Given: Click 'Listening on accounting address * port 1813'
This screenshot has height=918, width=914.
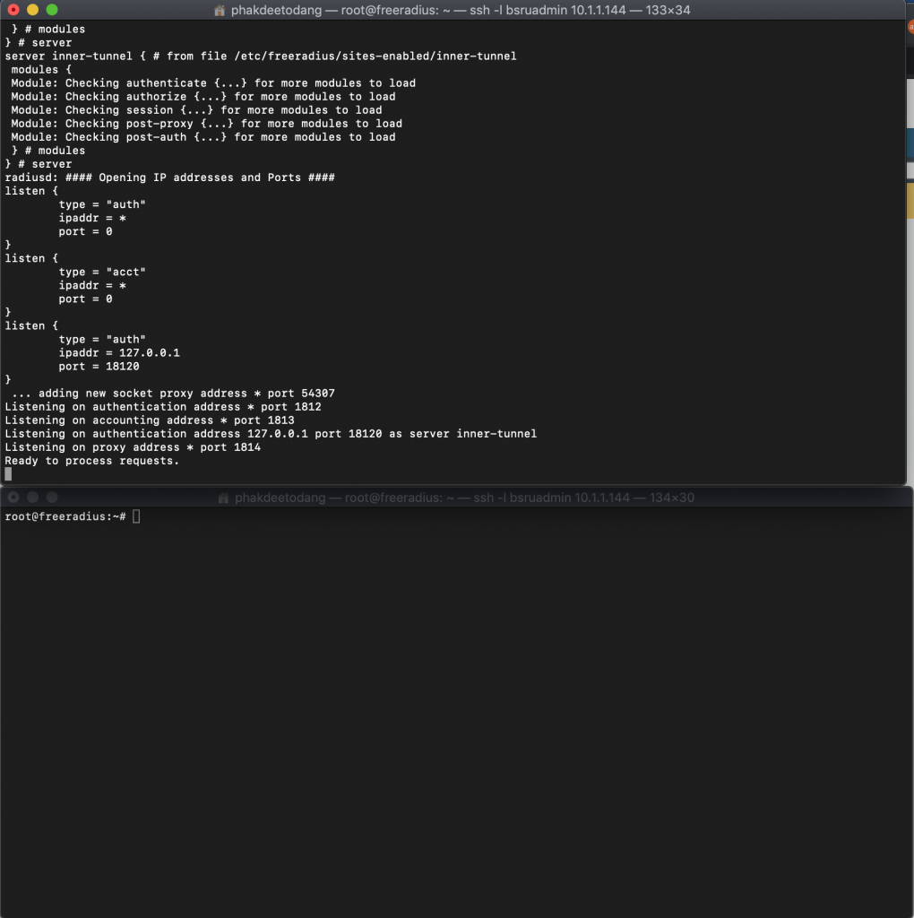Looking at the screenshot, I should (x=150, y=420).
